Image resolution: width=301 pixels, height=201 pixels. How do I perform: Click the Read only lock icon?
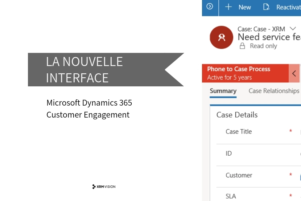242,46
